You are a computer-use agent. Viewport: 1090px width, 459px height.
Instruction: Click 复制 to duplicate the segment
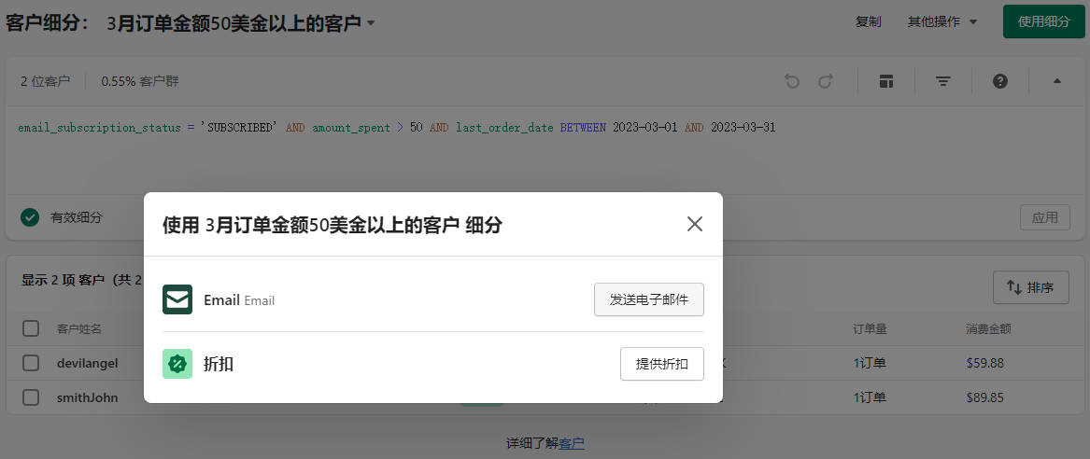[869, 21]
